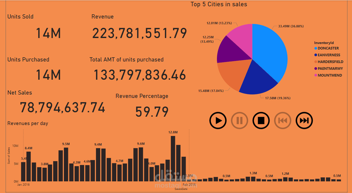The width and height of the screenshot is (352, 193).
Task: Click the Revenue value 223,781,551.79
Action: (x=139, y=33)
